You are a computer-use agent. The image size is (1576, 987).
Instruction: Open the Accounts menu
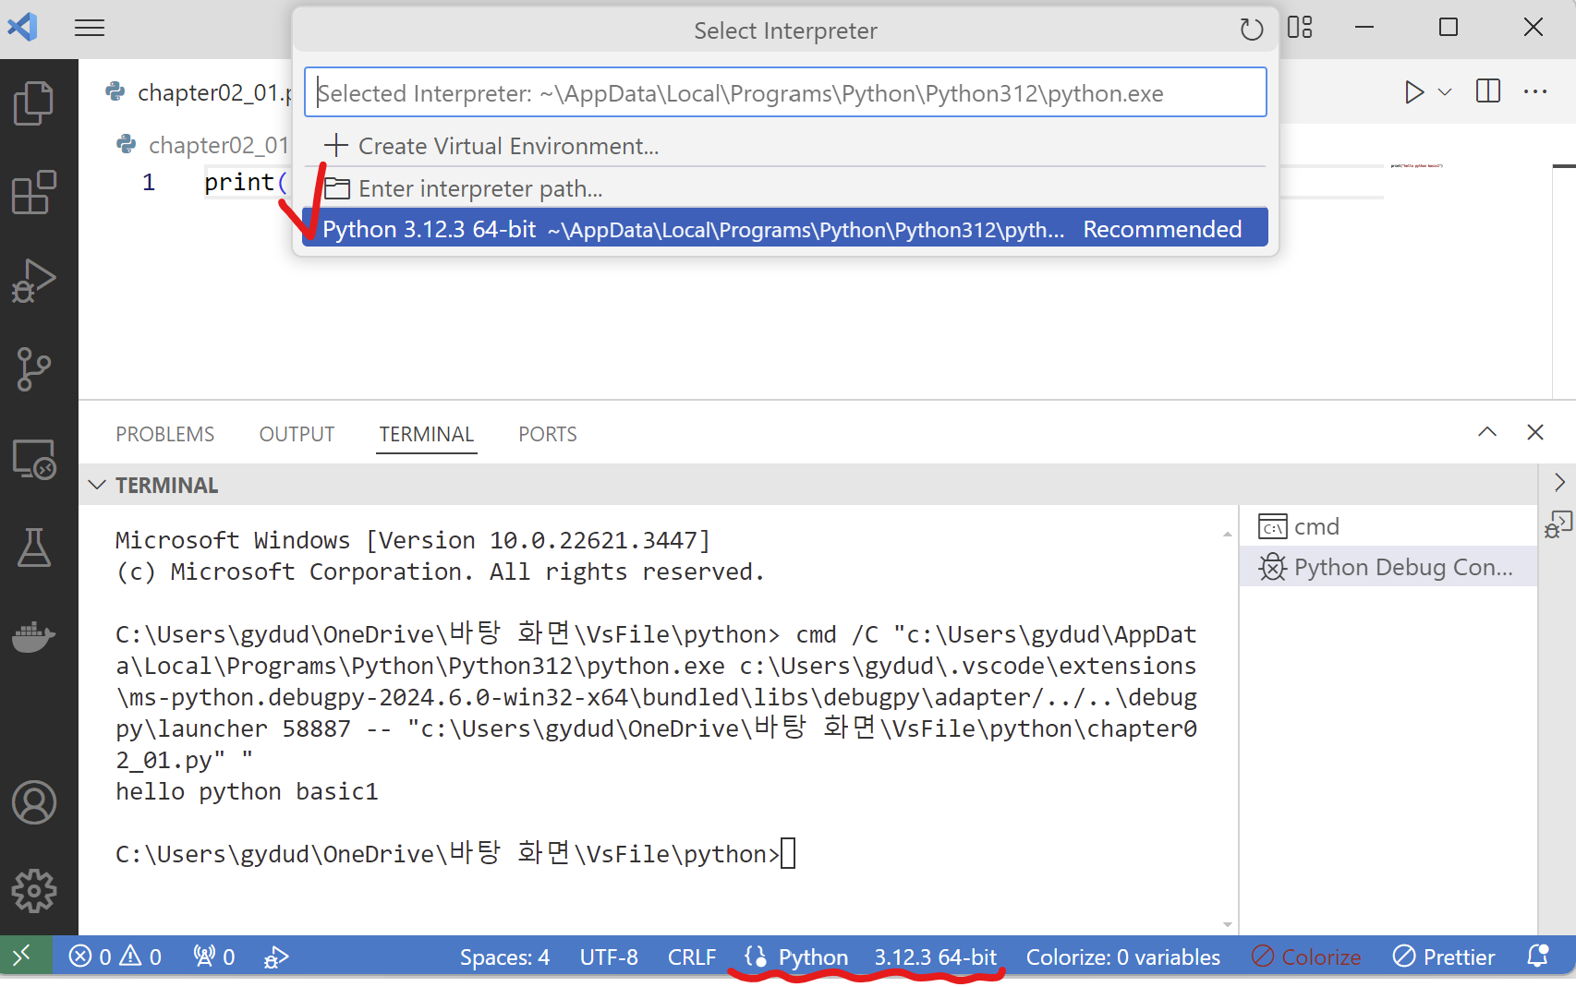pyautogui.click(x=34, y=802)
